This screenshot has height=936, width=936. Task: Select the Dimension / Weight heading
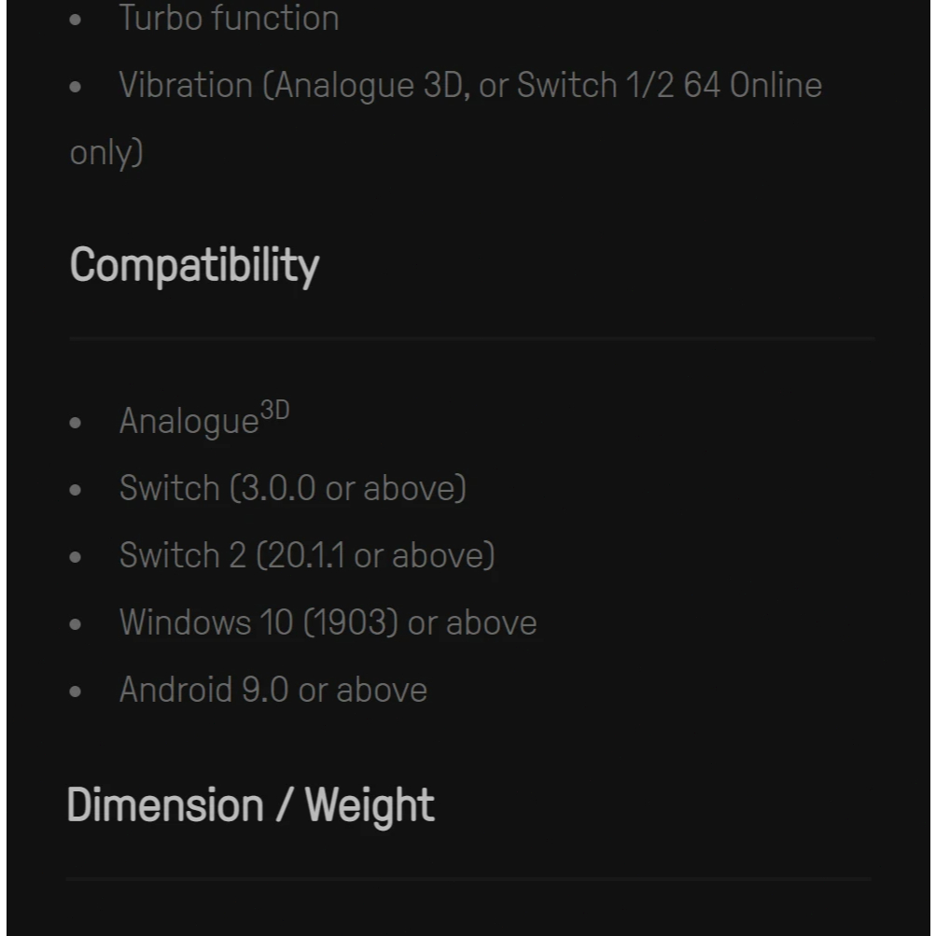tap(250, 805)
